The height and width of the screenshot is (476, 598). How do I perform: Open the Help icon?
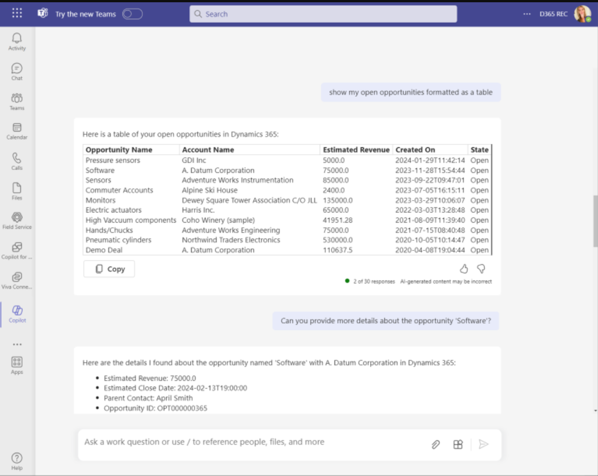click(x=17, y=461)
